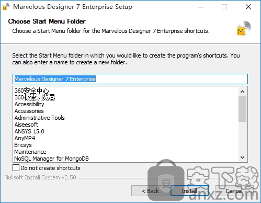Focus the Start Menu folder name field
The width and height of the screenshot is (261, 203).
point(130,79)
